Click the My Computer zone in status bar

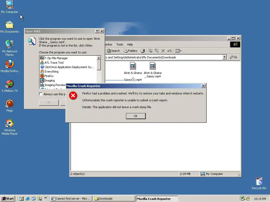(x=212, y=174)
